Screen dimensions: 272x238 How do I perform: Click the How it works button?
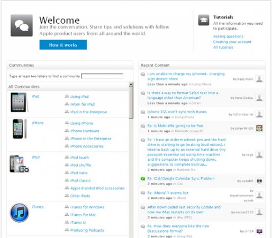63,45
